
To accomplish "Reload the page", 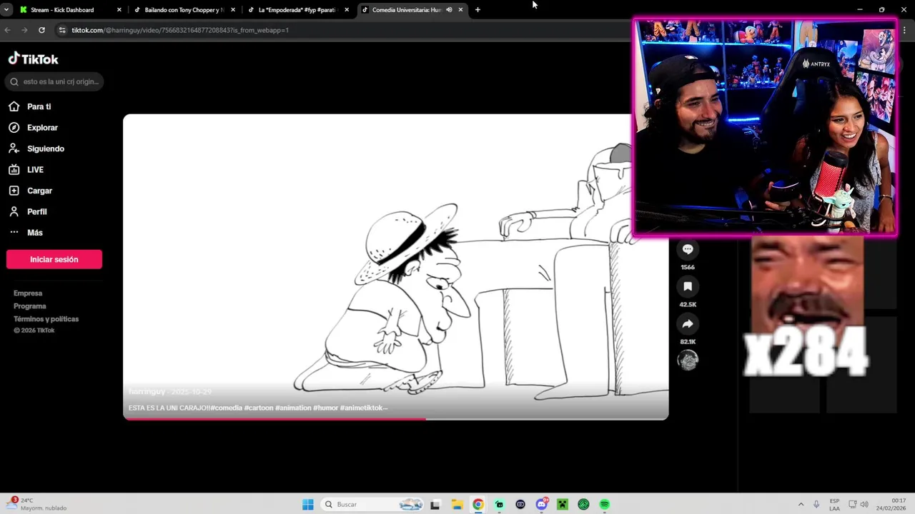I will (x=41, y=30).
